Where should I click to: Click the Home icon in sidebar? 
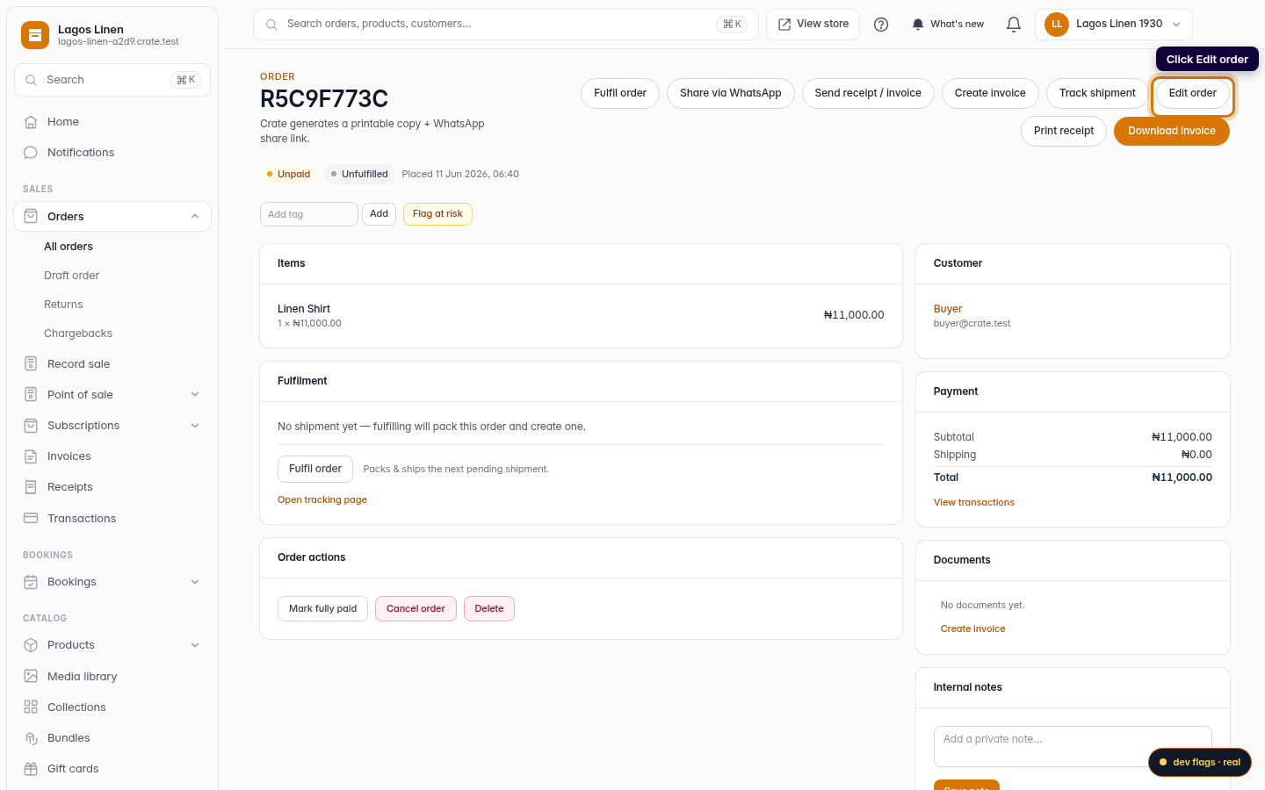(x=31, y=122)
